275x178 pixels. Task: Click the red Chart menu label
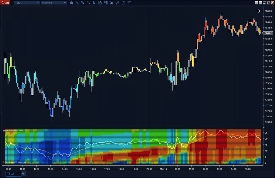click(5, 2)
